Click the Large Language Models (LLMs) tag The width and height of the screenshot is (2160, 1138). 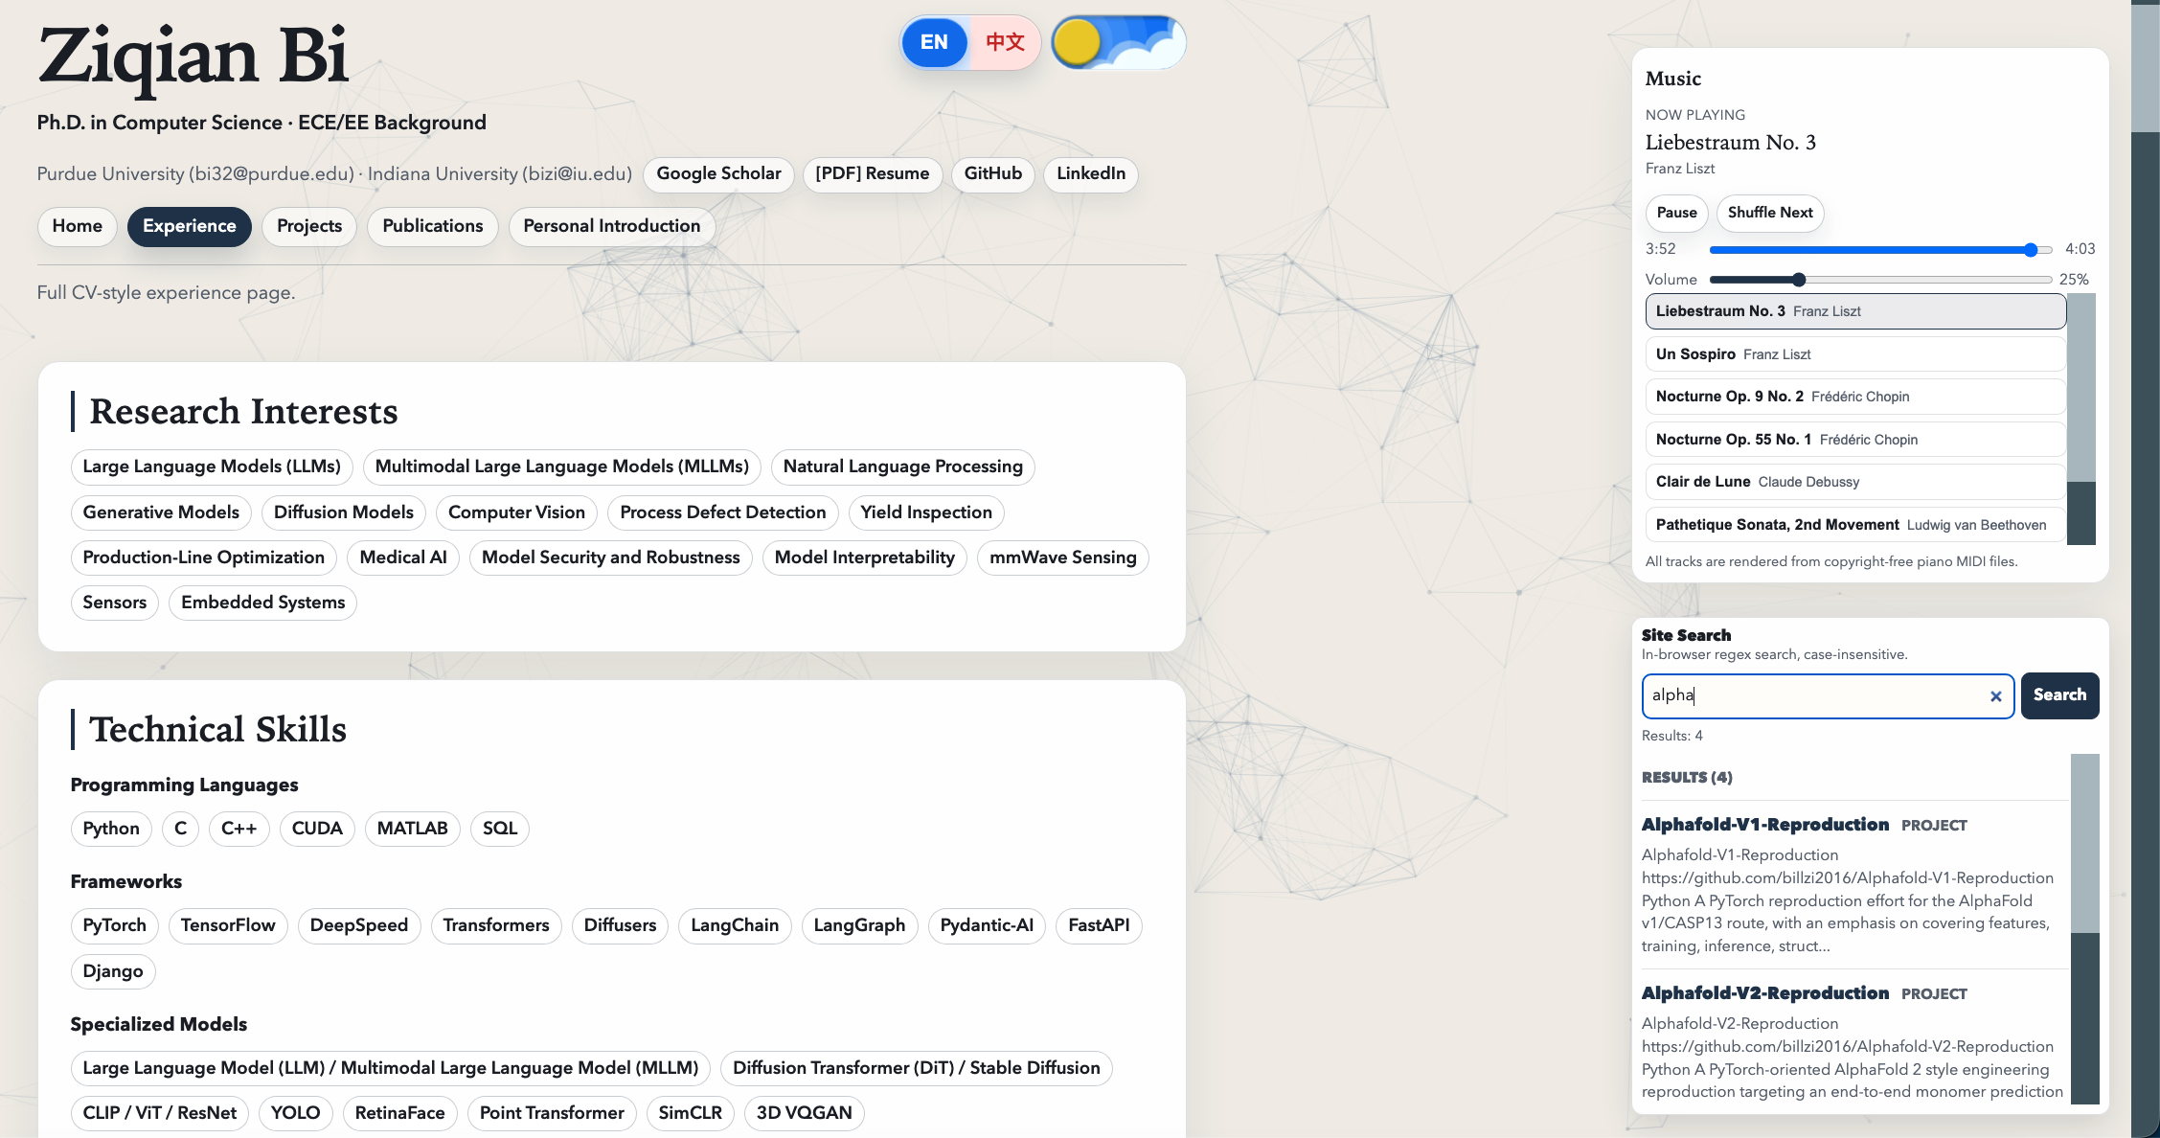point(212,467)
